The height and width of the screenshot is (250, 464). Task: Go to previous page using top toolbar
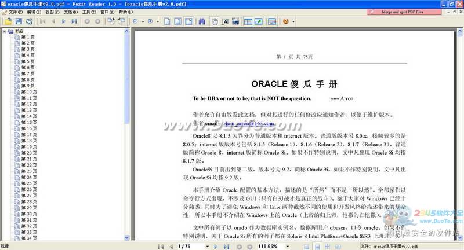tap(53, 21)
